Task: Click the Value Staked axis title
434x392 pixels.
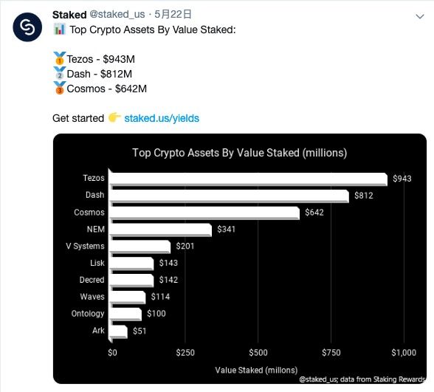Action: tap(256, 370)
